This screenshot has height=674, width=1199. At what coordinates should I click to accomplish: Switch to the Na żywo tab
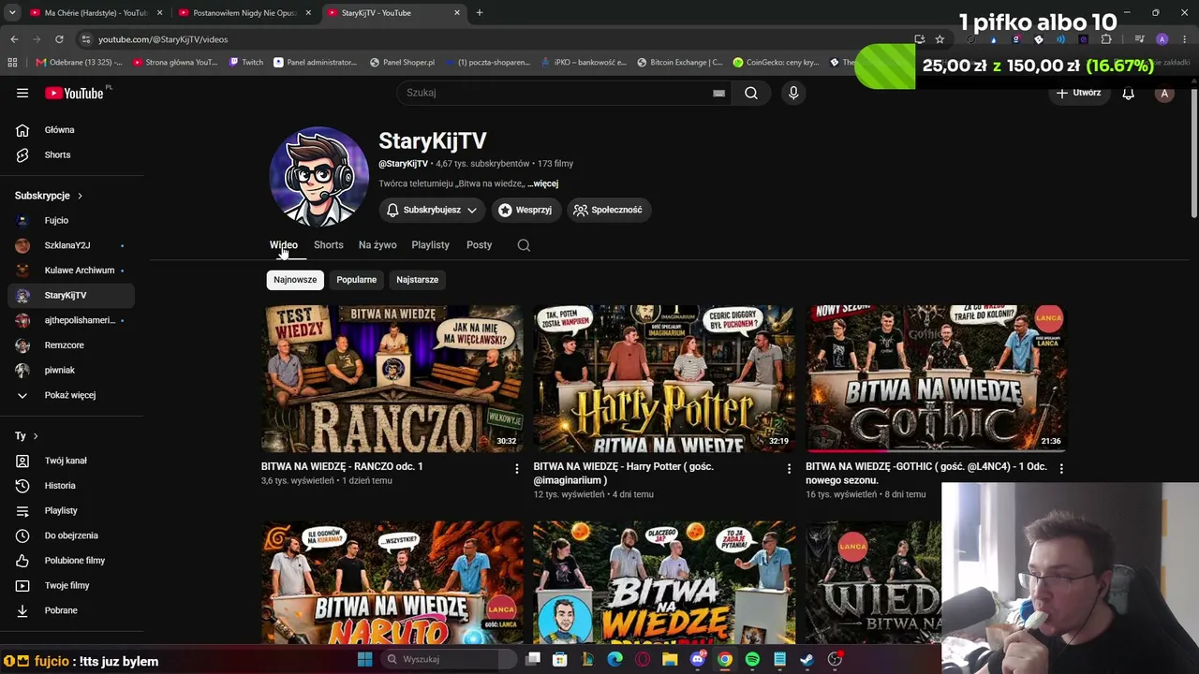[377, 245]
